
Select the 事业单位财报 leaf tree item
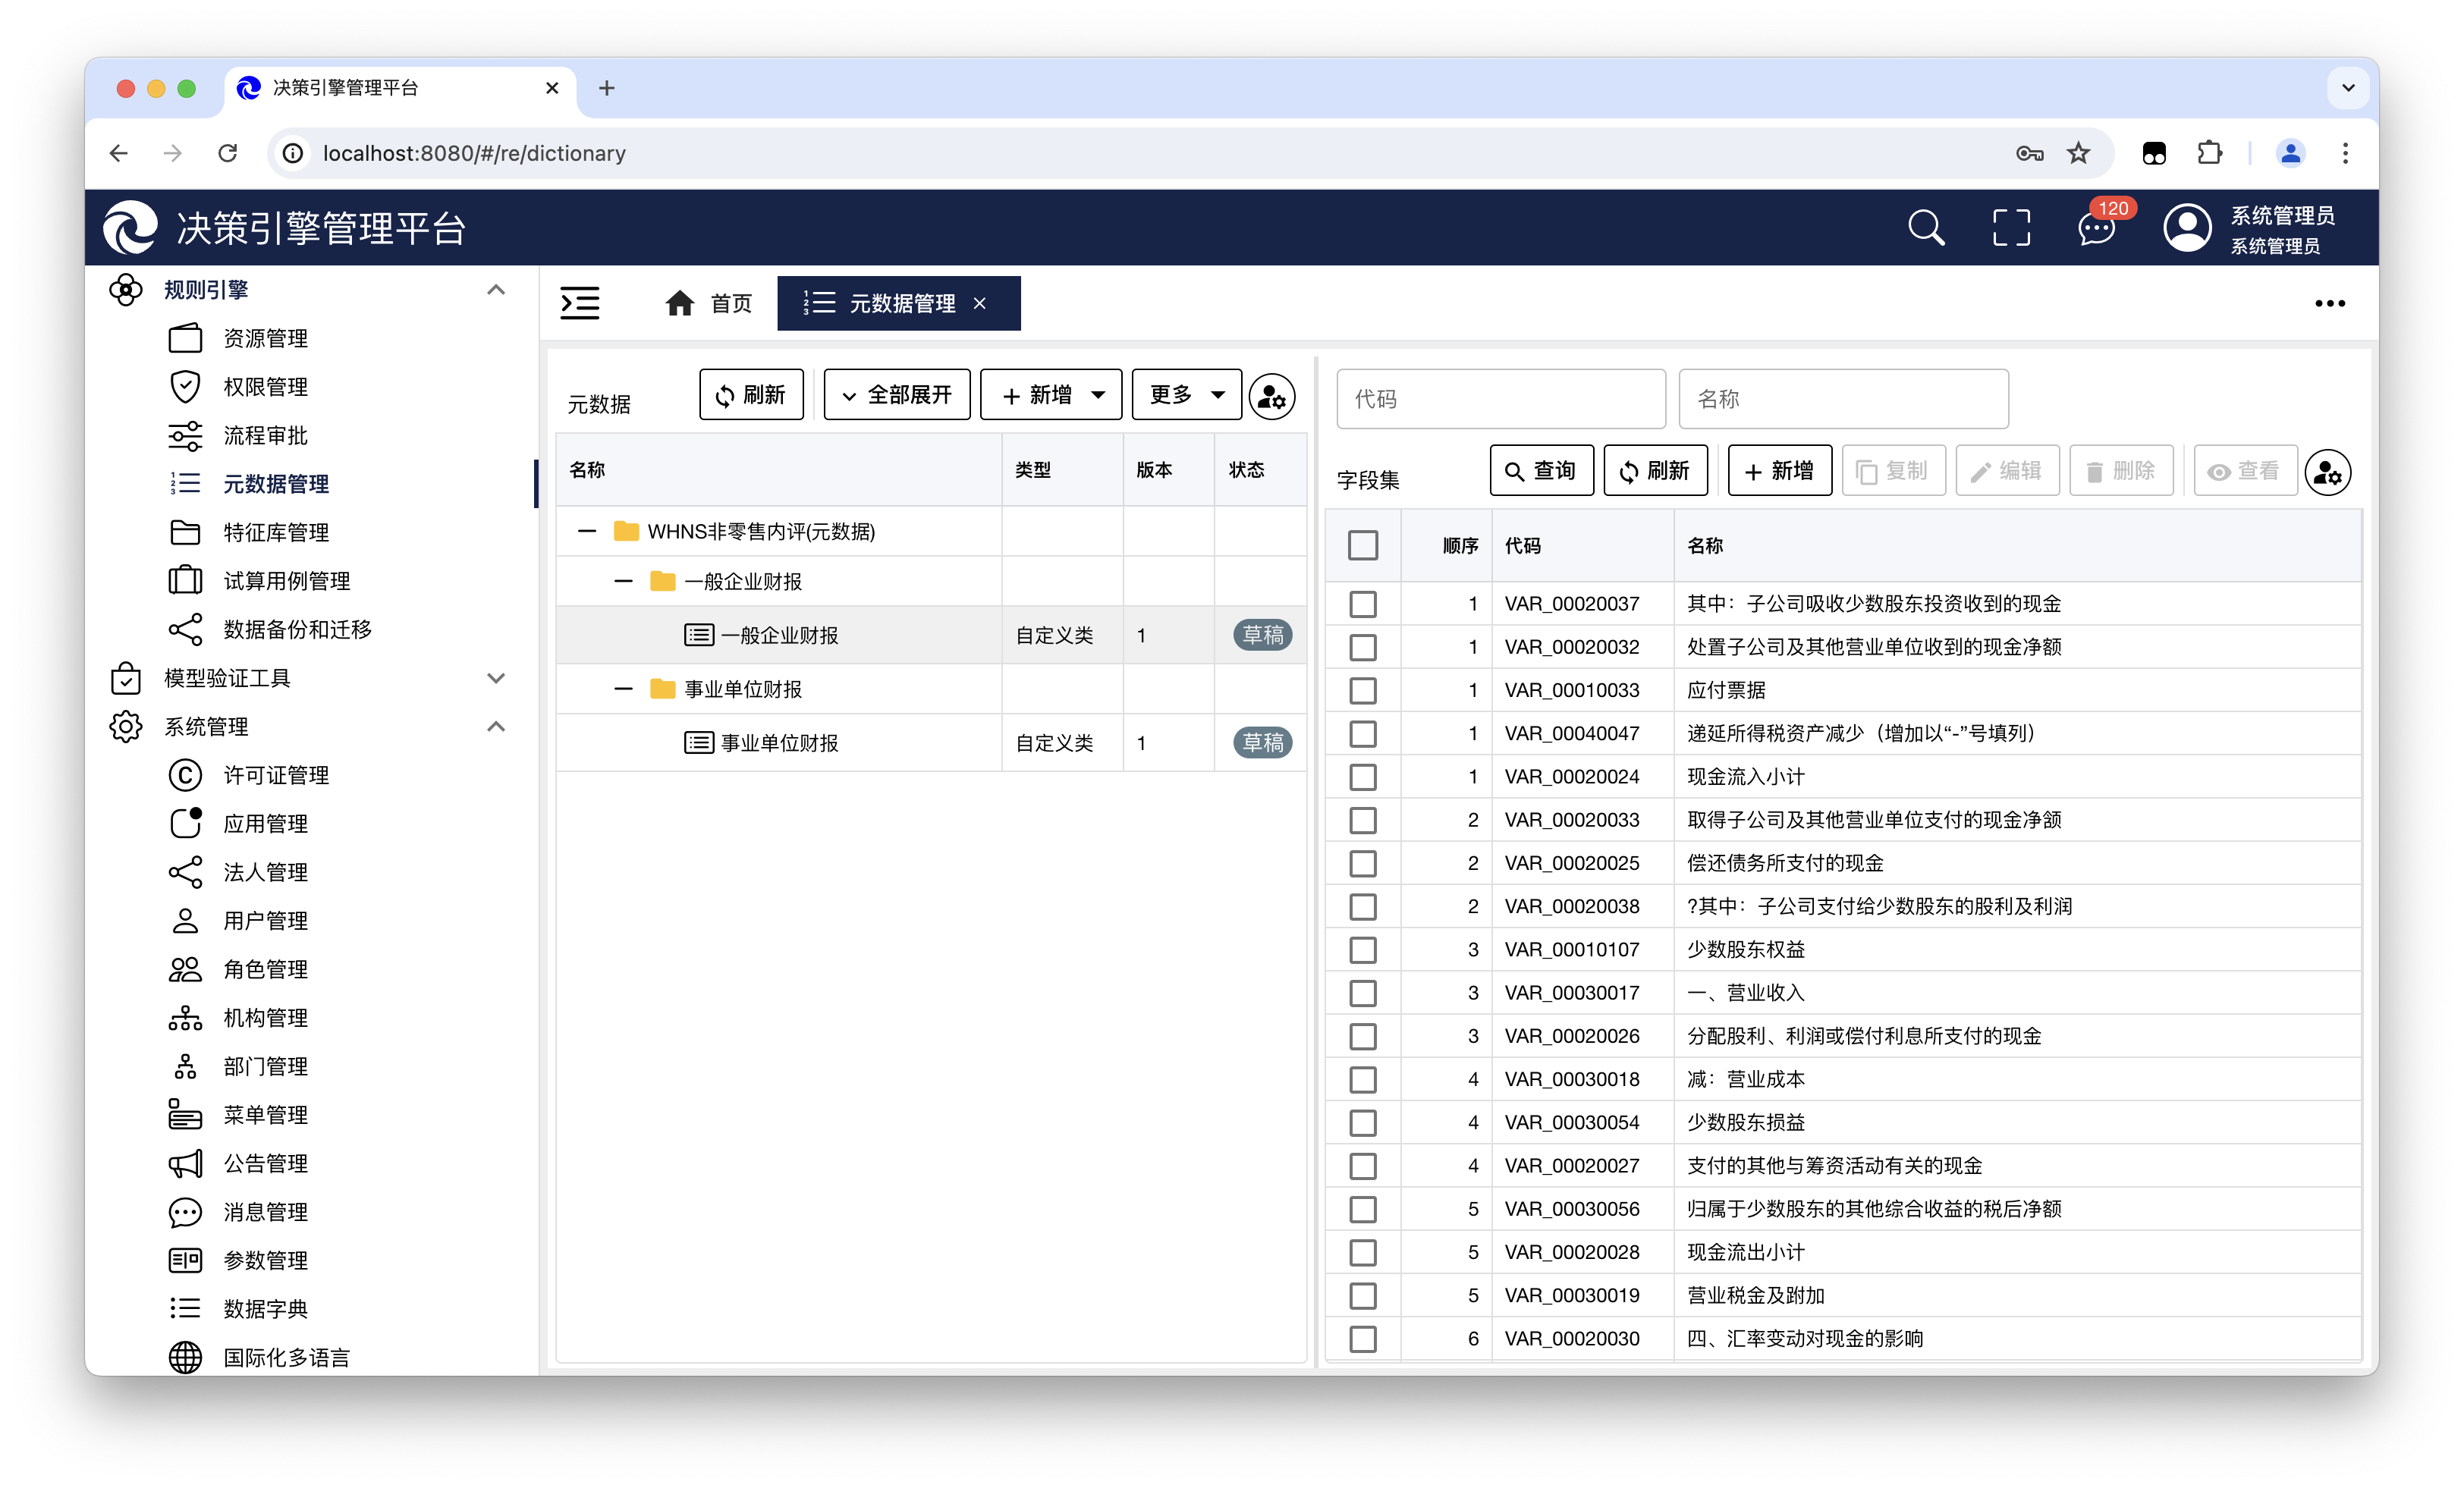(778, 743)
